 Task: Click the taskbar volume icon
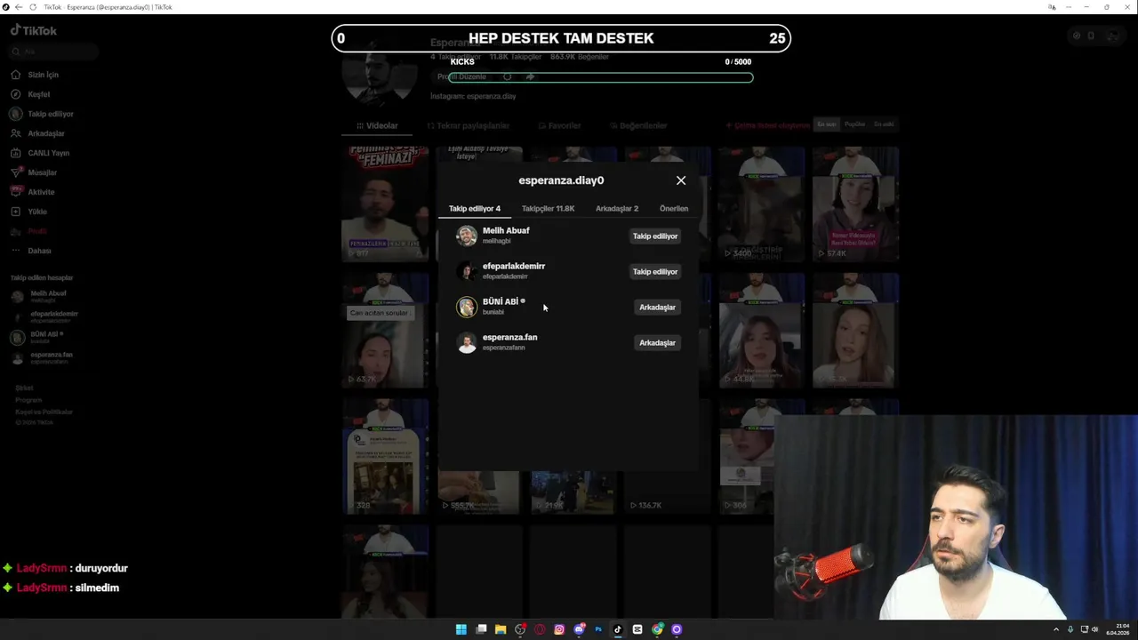pos(1094,629)
